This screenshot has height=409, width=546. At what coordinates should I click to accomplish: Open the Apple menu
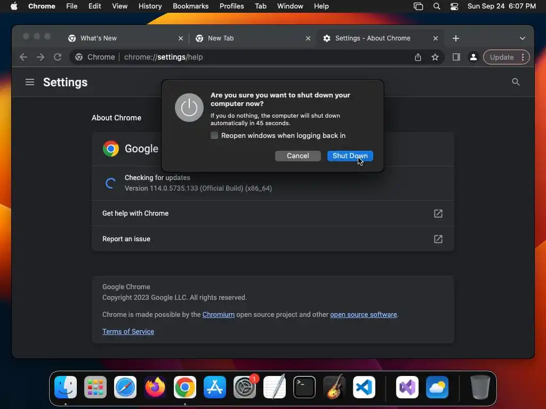[x=14, y=6]
